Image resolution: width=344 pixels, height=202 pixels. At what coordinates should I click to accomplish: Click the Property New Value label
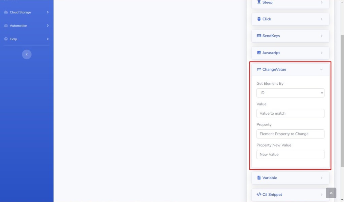point(274,145)
